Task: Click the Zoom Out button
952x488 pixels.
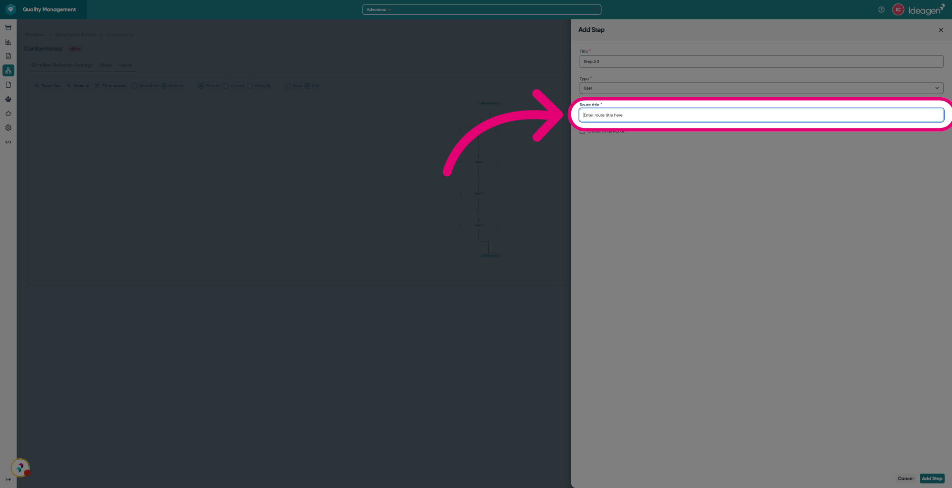Action: 48,86
